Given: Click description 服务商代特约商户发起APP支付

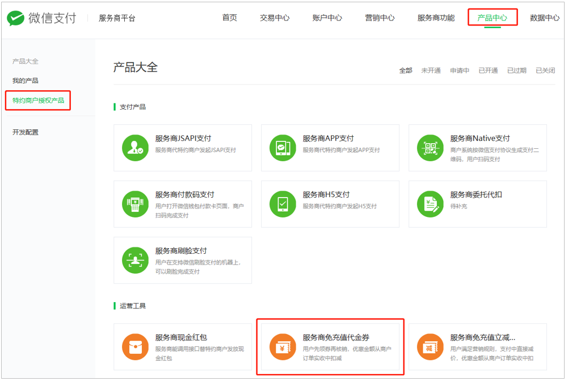Looking at the screenshot, I should coord(341,150).
